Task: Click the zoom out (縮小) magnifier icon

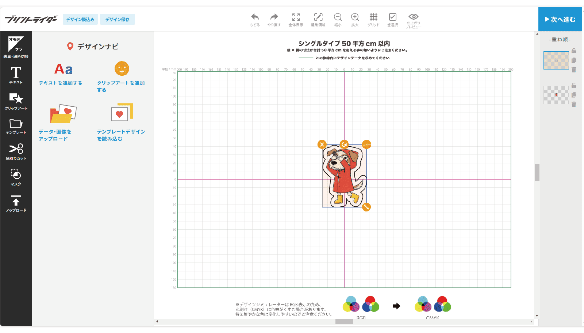Action: 338,17
